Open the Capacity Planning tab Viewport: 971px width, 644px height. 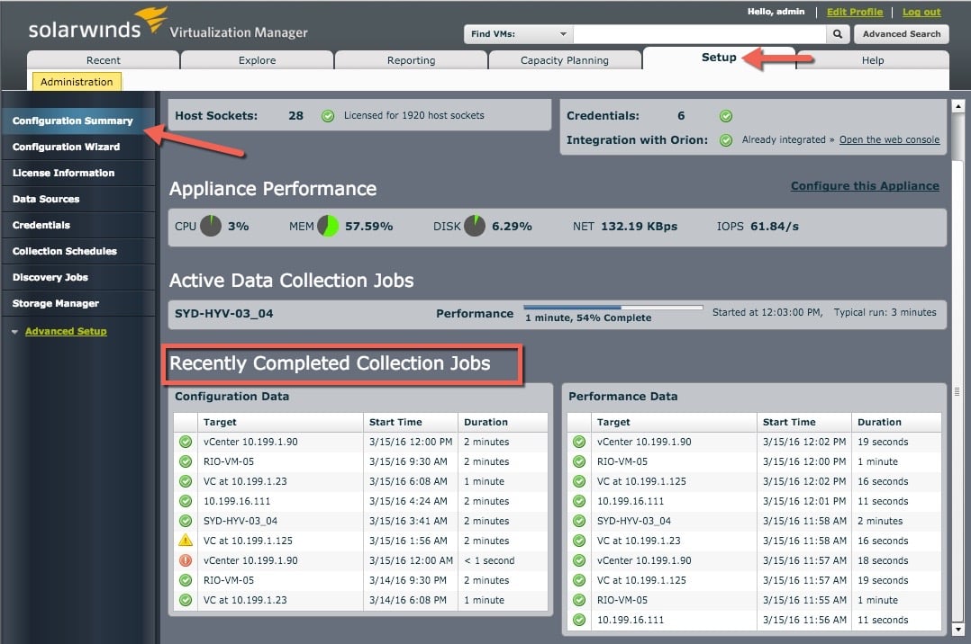click(x=565, y=60)
